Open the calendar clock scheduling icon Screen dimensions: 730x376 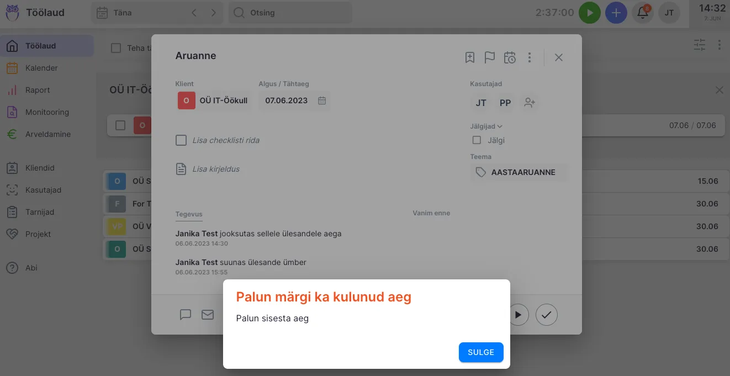tap(510, 57)
